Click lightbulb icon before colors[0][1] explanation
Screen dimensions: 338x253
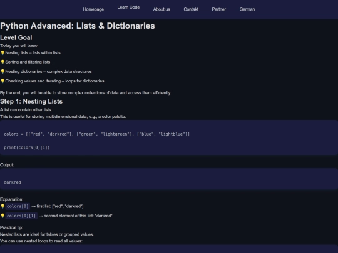3,216
